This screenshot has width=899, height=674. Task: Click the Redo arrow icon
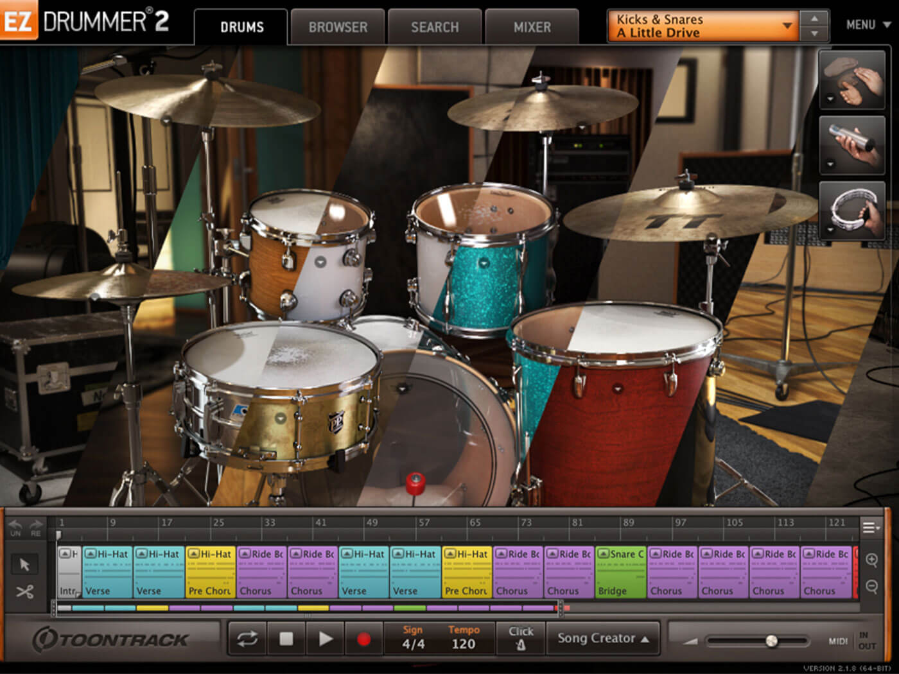coord(35,525)
